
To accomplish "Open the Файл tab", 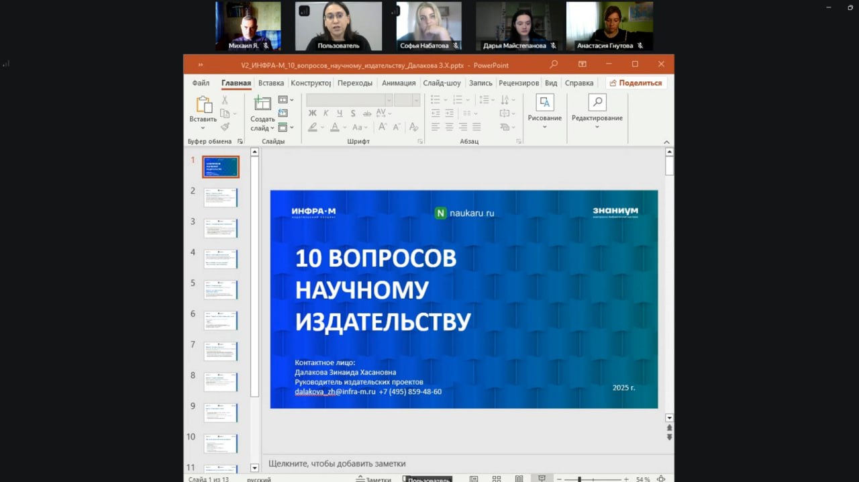I will (201, 83).
